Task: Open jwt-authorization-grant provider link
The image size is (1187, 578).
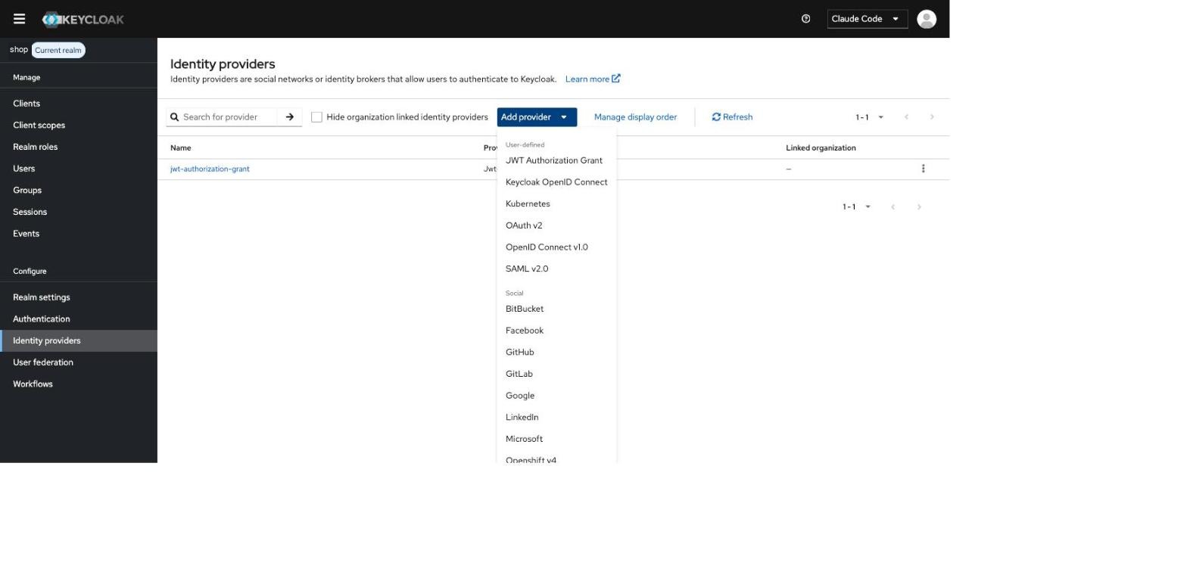Action: tap(210, 169)
